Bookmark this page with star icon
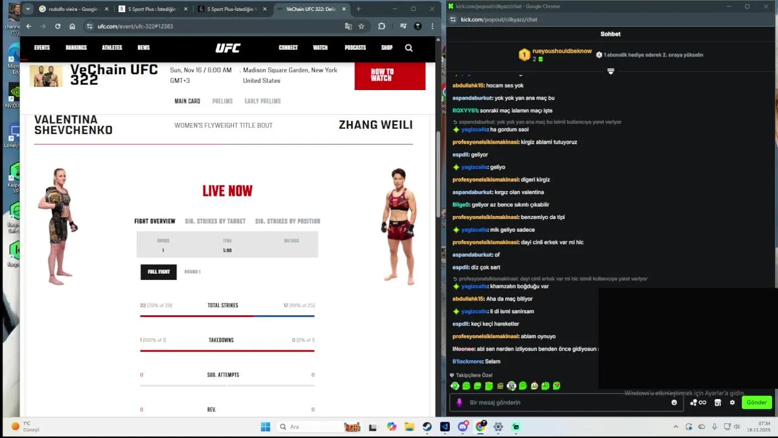The width and height of the screenshot is (778, 438). pyautogui.click(x=361, y=26)
